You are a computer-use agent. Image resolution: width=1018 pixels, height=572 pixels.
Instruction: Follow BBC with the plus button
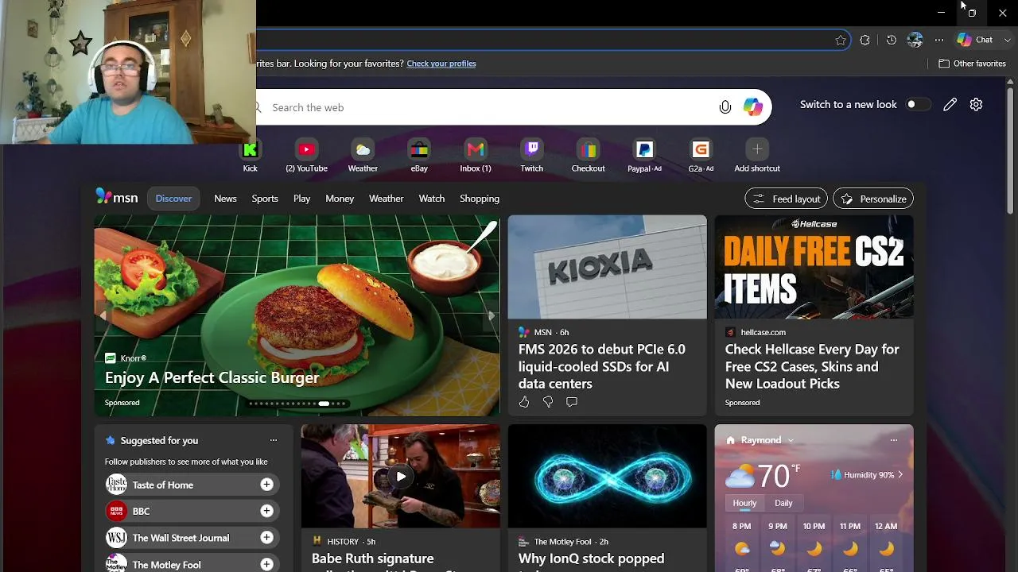point(266,511)
